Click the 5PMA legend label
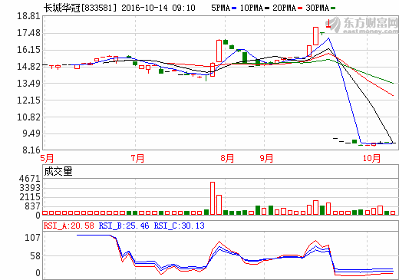 220,8
